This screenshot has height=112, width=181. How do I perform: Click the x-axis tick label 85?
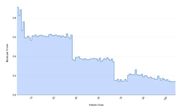144,98
